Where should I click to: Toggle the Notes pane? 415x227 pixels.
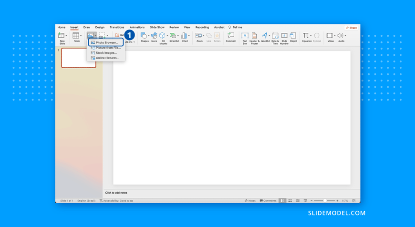(250, 201)
